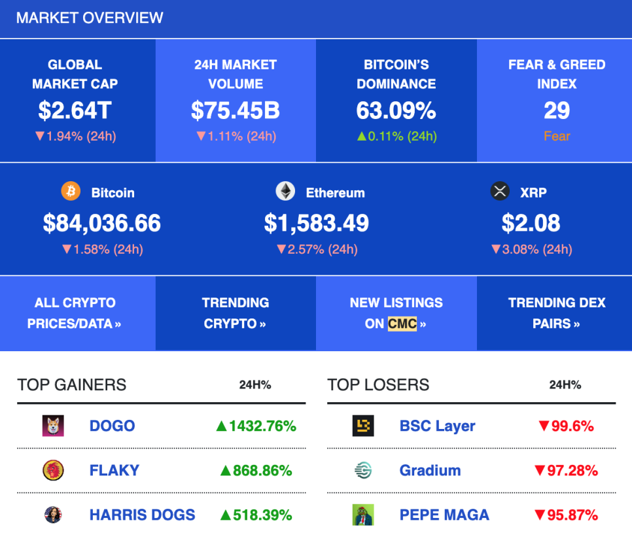This screenshot has height=548, width=632.
Task: Click the 868.86% FLAKY gain
Action: [256, 470]
